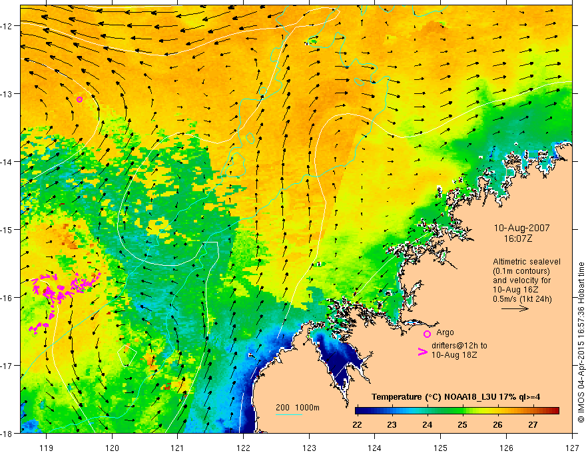The width and height of the screenshot is (586, 453).
Task: Click longitude axis label 125
Action: coord(441,448)
